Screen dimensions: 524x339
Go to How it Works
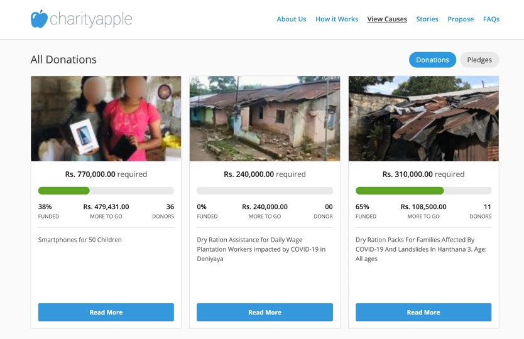pyautogui.click(x=337, y=19)
